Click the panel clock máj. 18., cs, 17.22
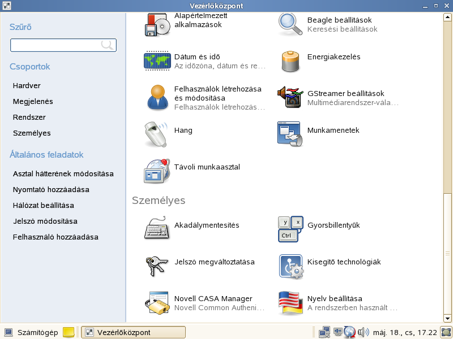 tap(405, 332)
